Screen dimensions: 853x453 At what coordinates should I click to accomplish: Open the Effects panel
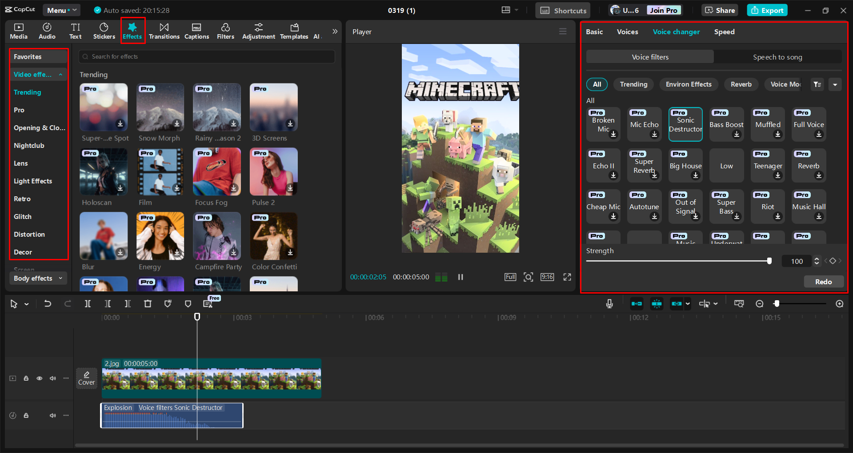click(x=132, y=31)
